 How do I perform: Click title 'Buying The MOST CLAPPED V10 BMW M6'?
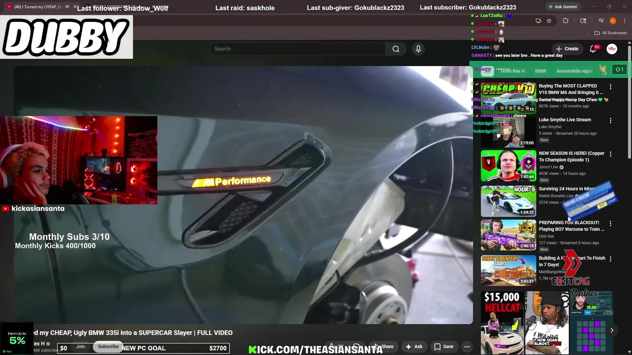pyautogui.click(x=571, y=89)
